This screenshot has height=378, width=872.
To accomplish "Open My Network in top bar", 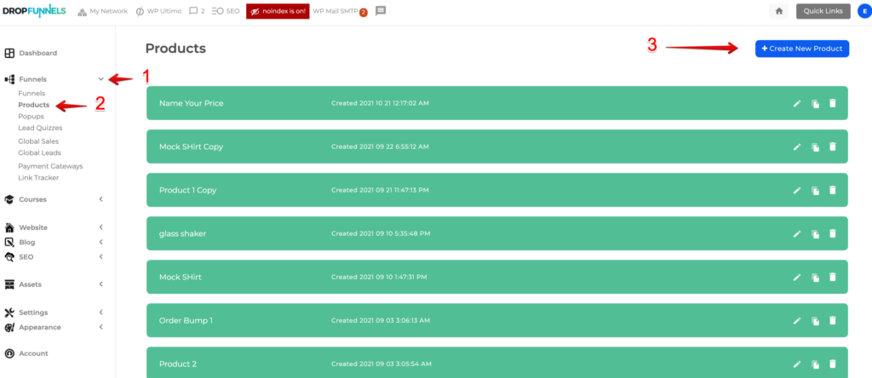I will pos(102,11).
